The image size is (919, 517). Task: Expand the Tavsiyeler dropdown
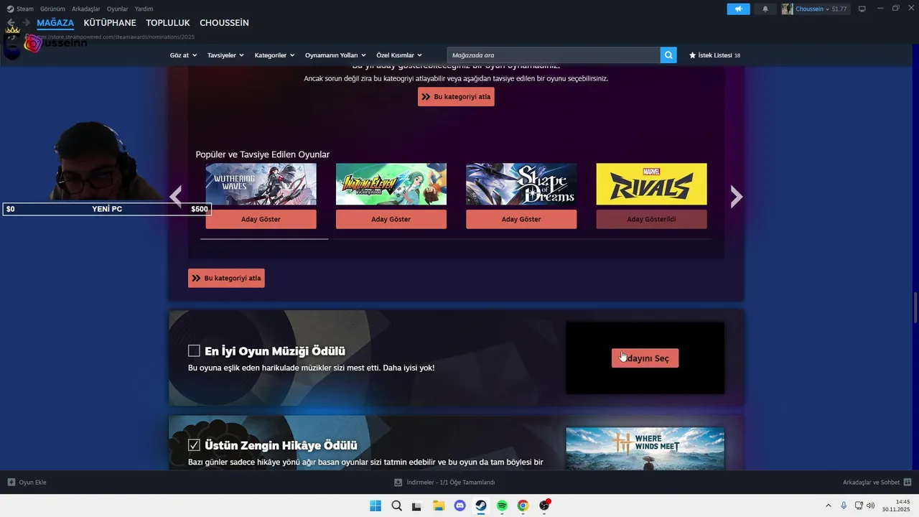pyautogui.click(x=225, y=55)
